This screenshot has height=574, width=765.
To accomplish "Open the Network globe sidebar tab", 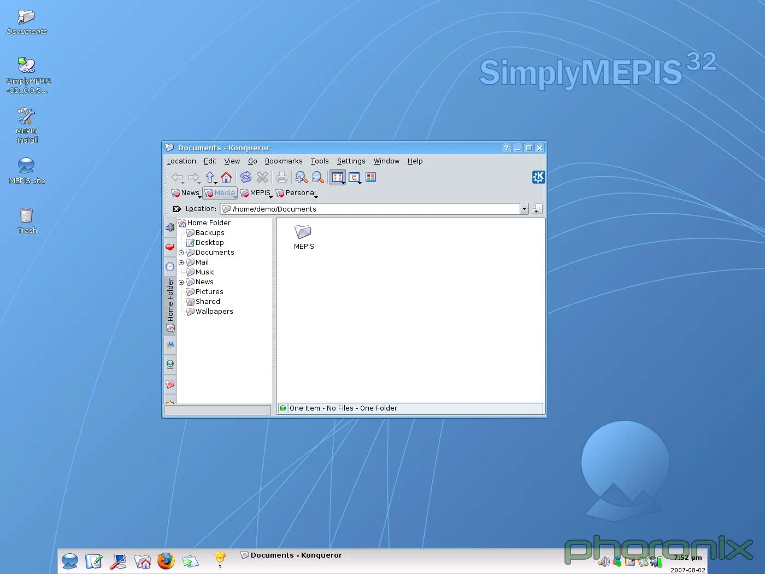I will pos(170,364).
